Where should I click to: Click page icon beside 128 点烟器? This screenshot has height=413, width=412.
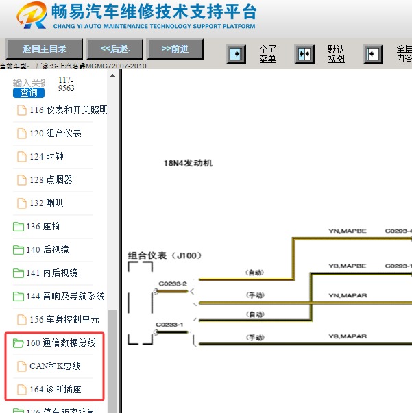(22, 180)
